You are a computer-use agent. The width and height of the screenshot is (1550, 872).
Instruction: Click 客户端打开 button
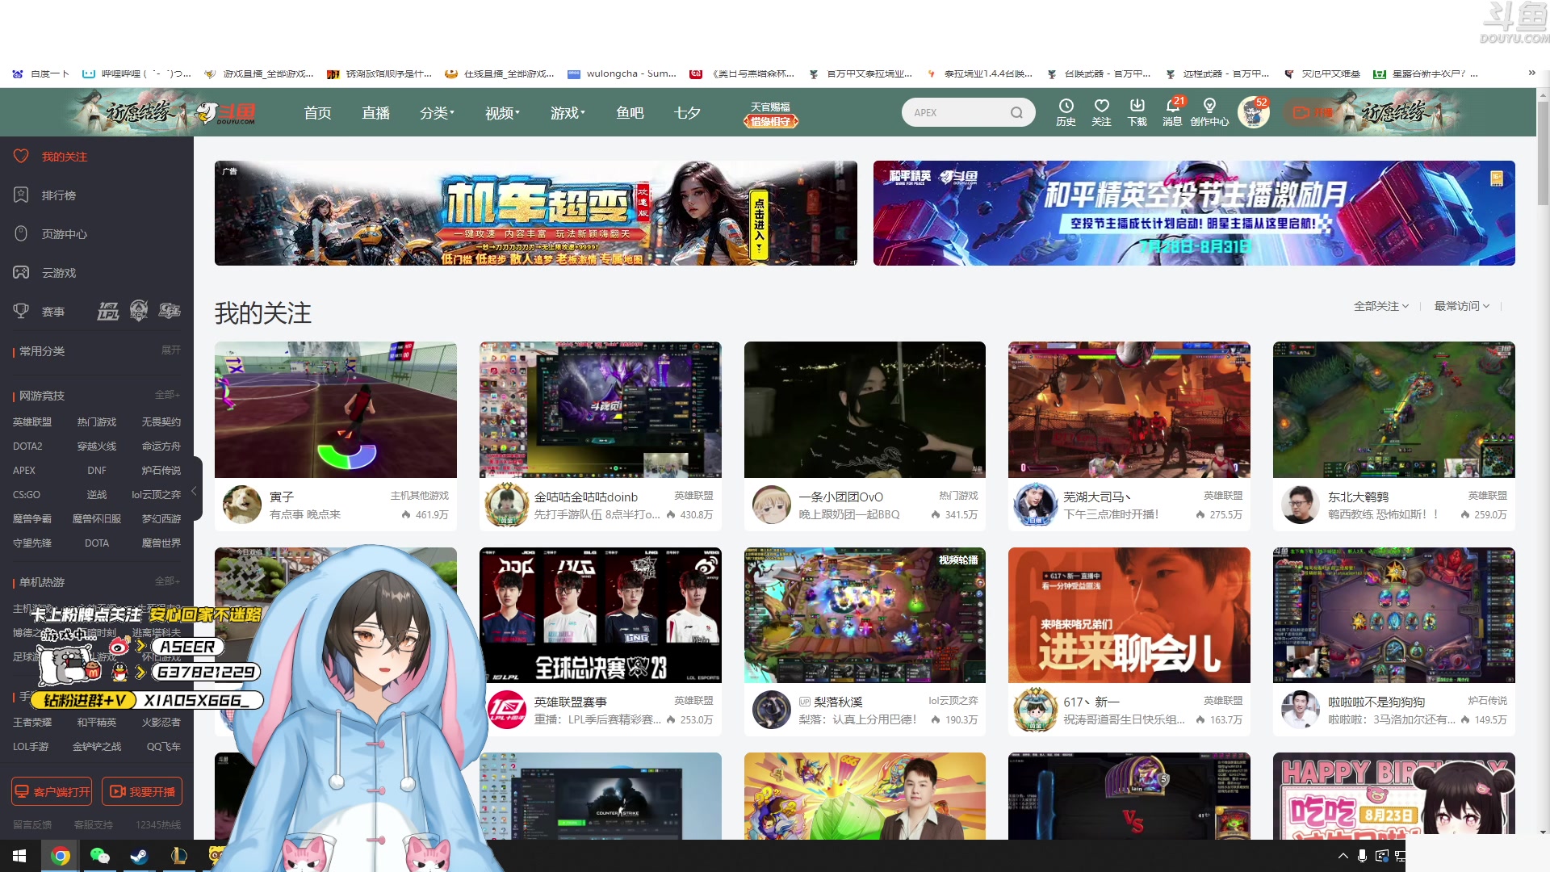point(52,791)
